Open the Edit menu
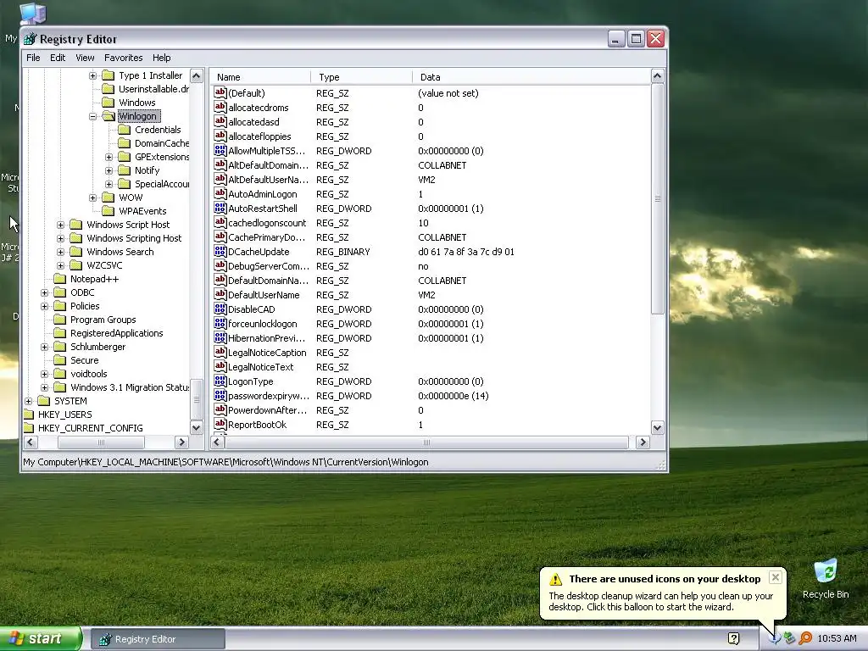Screen dimensions: 868x651 pos(58,58)
